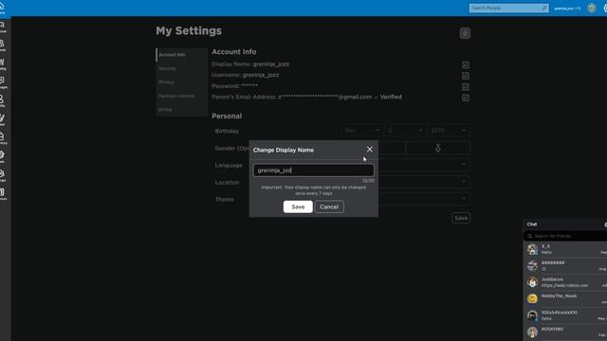Open the shopping cart icon in sidebar
This screenshot has width=607, height=341.
click(x=2, y=63)
